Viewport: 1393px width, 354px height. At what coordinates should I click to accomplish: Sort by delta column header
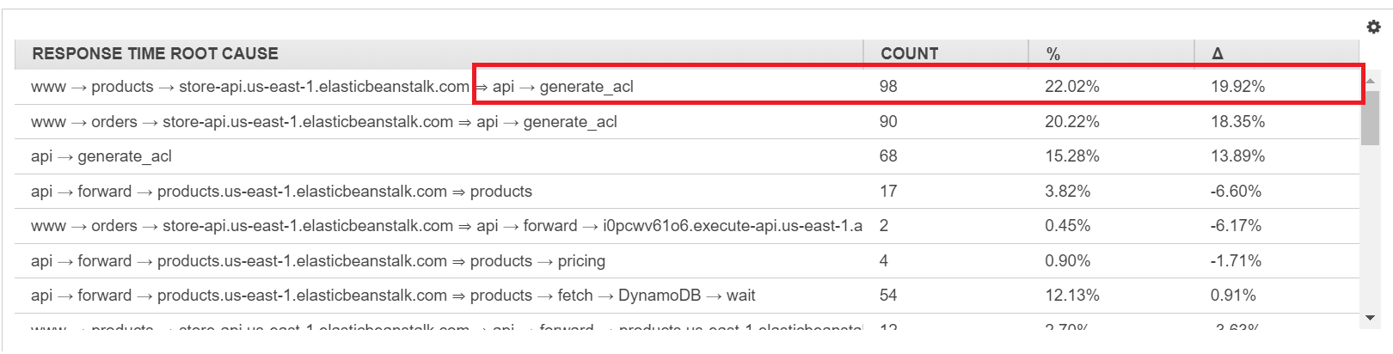[1217, 53]
